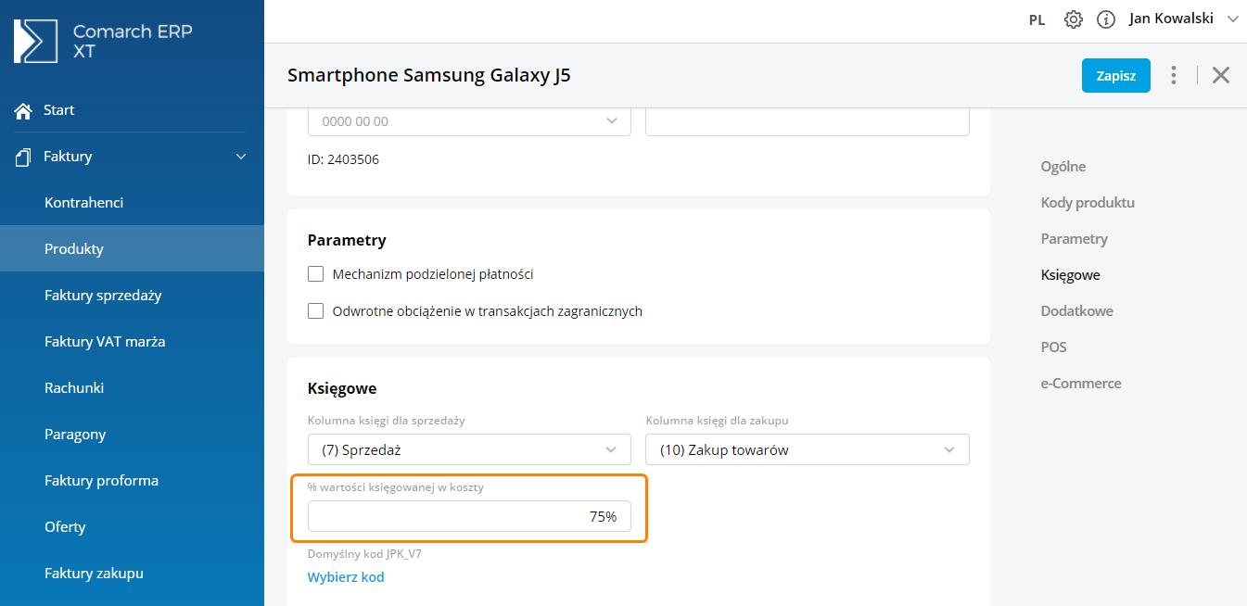
Task: Open Kolumna księgi dla zakupu dropdown
Action: [807, 450]
